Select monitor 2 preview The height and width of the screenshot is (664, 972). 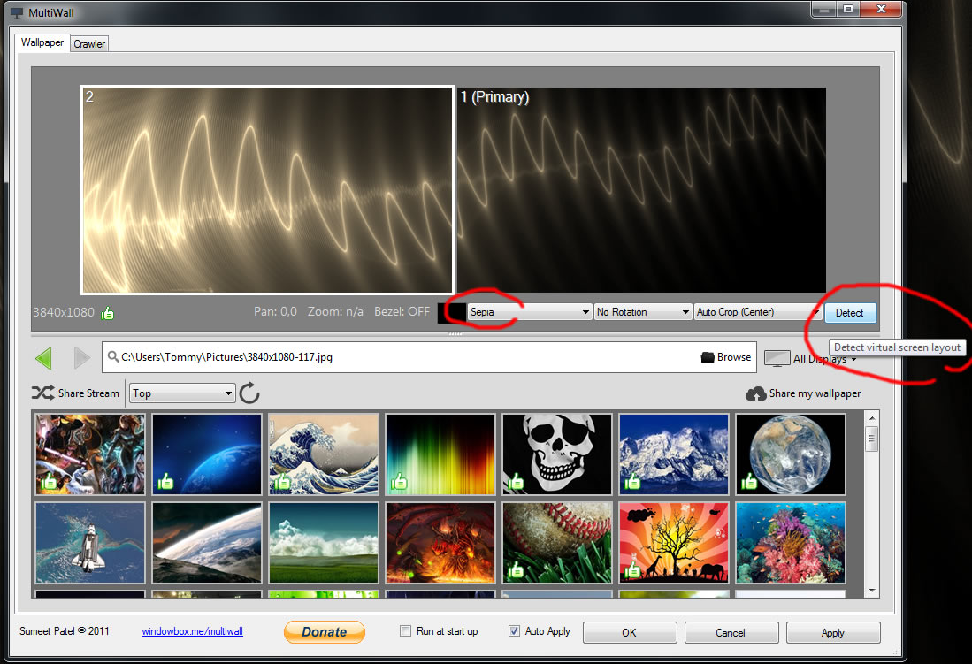click(267, 190)
